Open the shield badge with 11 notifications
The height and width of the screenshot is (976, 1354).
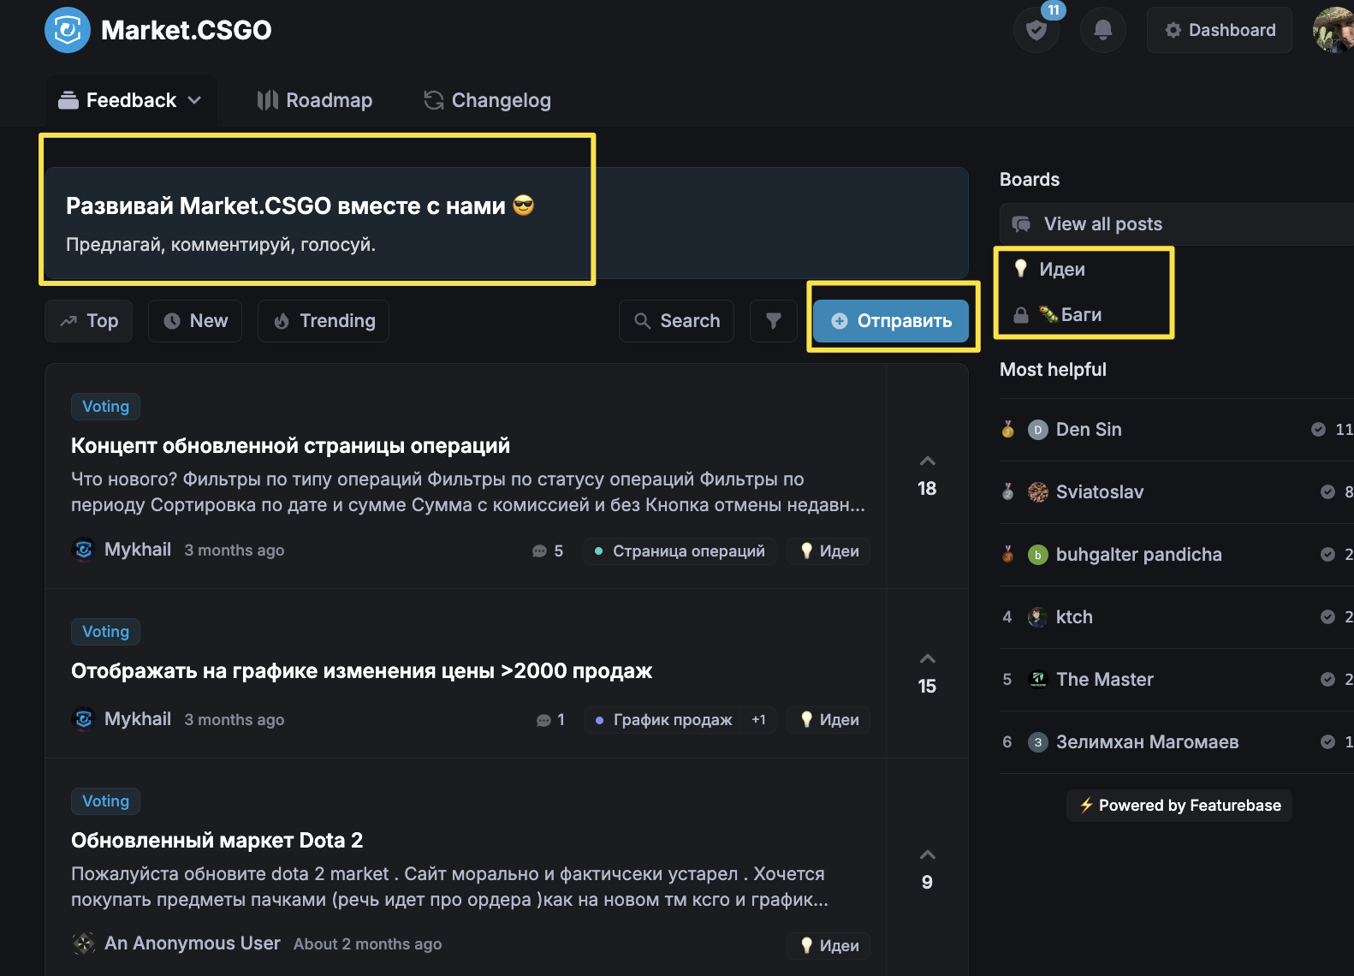click(x=1036, y=30)
